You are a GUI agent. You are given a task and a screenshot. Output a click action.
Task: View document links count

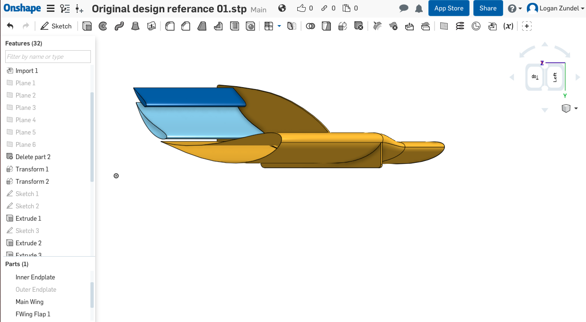click(329, 8)
